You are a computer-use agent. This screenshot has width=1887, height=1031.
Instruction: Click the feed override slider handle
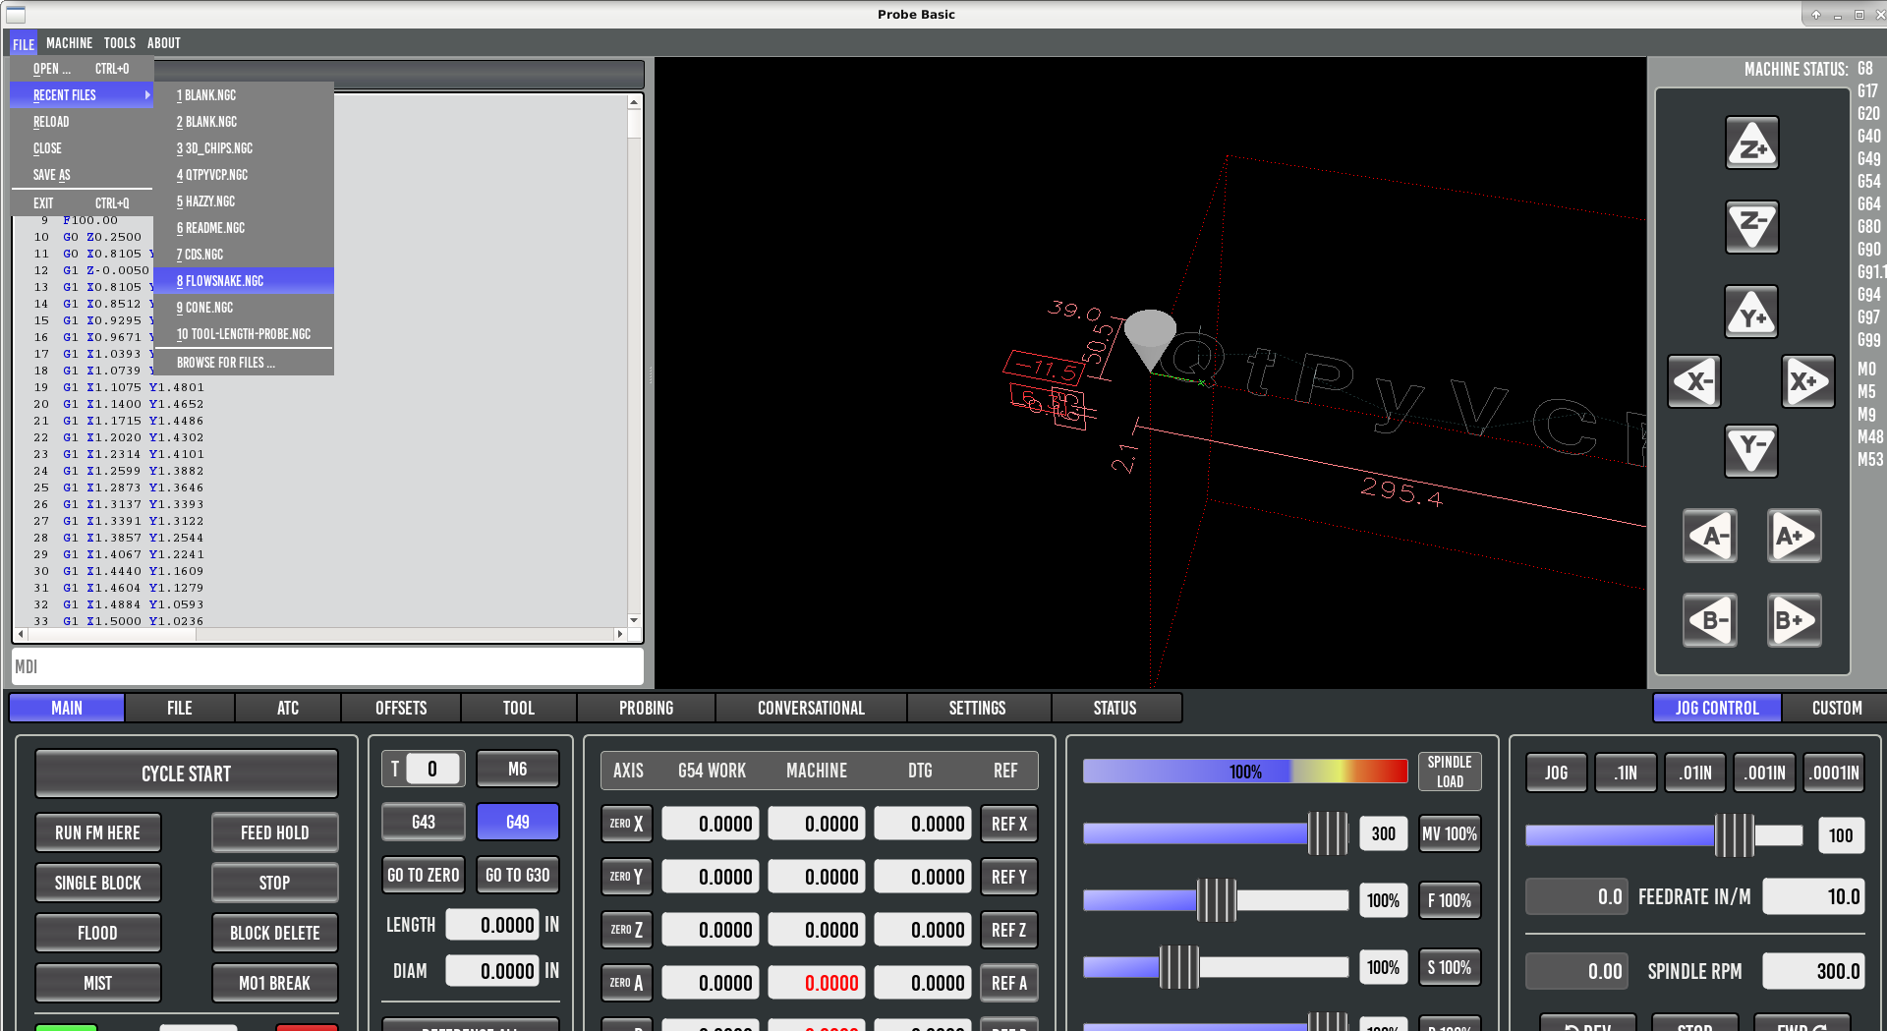pyautogui.click(x=1217, y=900)
